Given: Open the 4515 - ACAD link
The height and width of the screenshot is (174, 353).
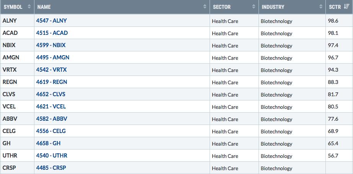Looking at the screenshot, I should click(52, 33).
